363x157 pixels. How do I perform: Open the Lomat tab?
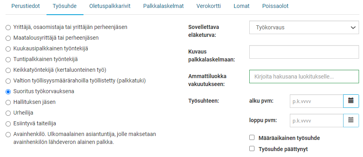[x=241, y=6]
